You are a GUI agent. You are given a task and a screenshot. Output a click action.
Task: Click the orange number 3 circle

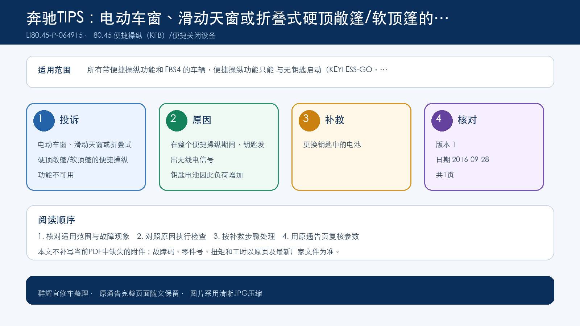tap(309, 121)
